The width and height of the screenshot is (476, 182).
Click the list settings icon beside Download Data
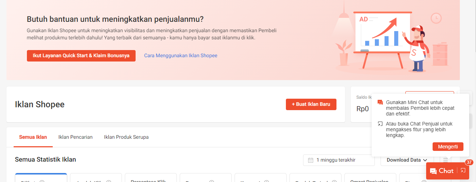[x=445, y=160]
